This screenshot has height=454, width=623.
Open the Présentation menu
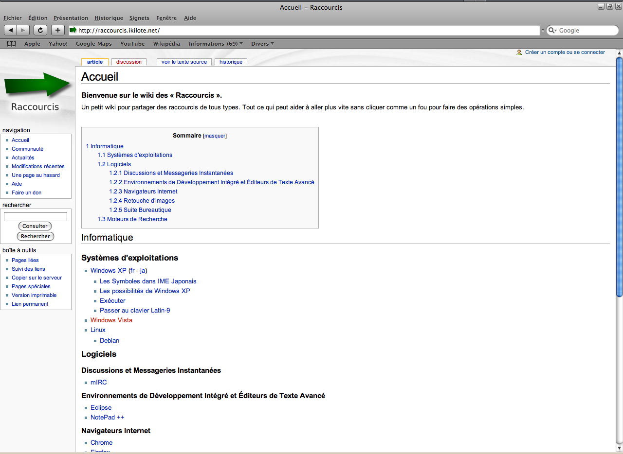[x=71, y=18]
